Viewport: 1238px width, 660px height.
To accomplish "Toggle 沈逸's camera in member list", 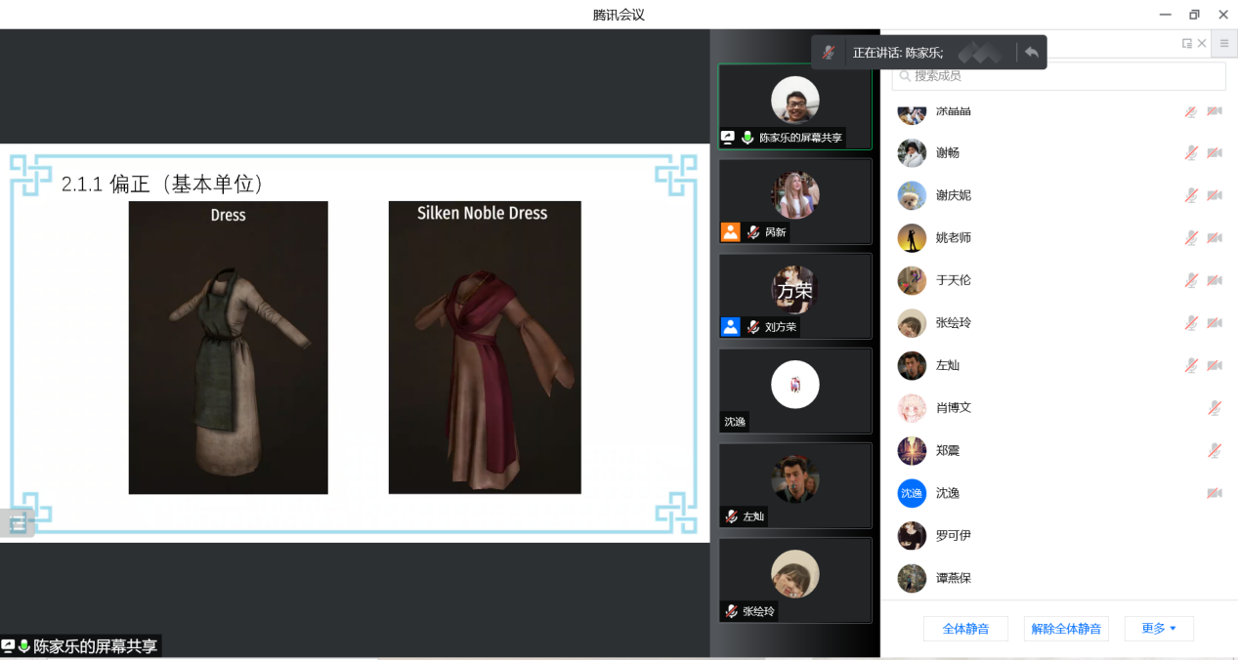I will (x=1215, y=493).
